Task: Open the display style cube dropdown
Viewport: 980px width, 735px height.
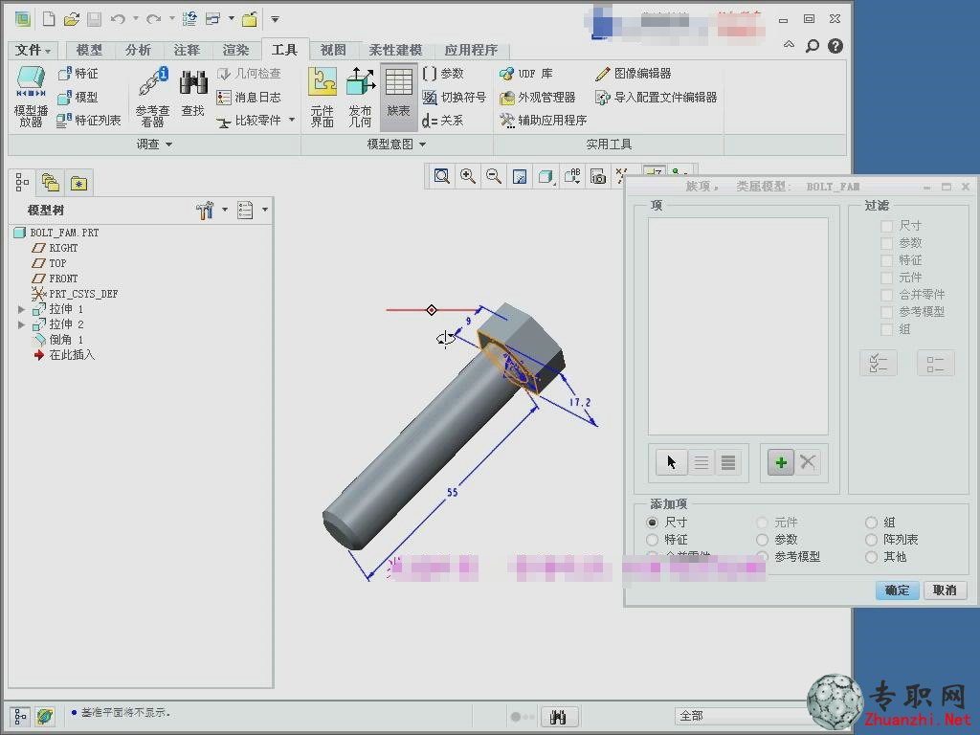Action: click(x=546, y=176)
